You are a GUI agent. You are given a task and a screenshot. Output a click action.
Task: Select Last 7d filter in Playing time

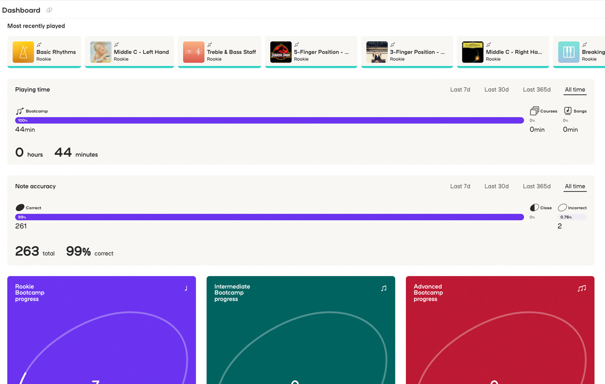[460, 89]
